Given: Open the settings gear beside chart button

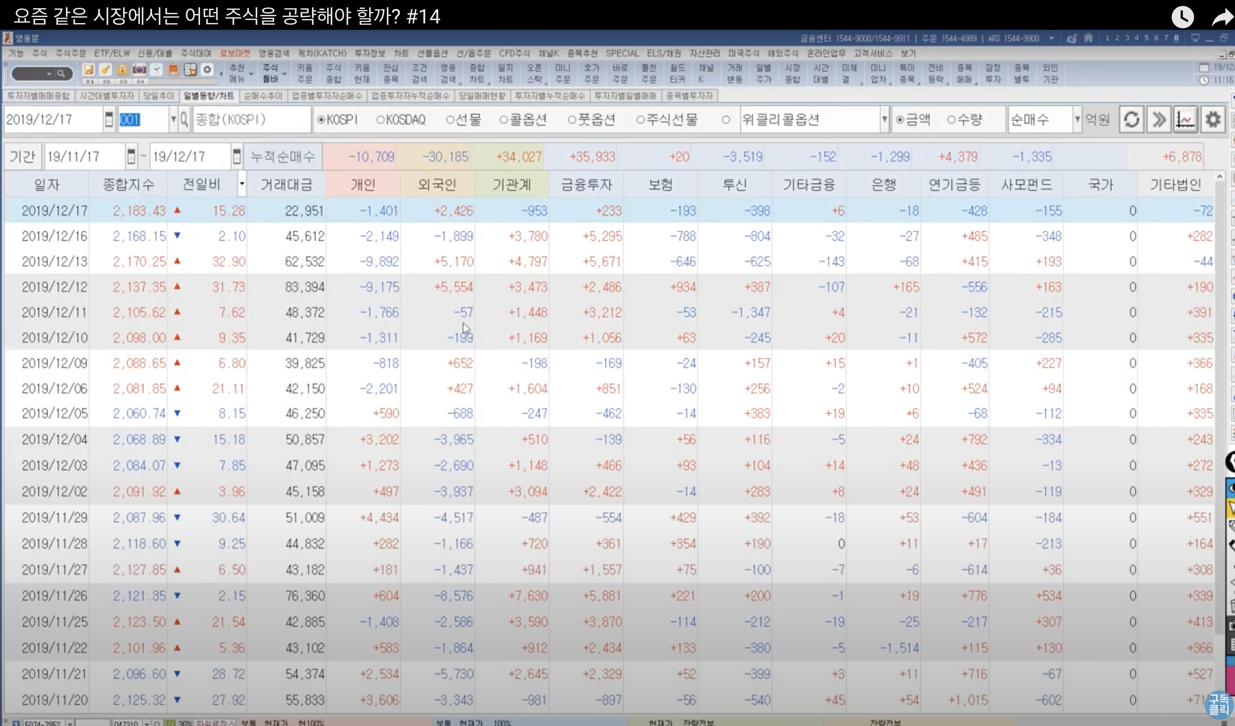Looking at the screenshot, I should pyautogui.click(x=1212, y=120).
